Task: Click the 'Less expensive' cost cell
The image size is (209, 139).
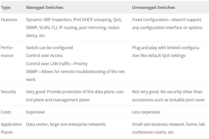Action: pyautogui.click(x=146, y=112)
